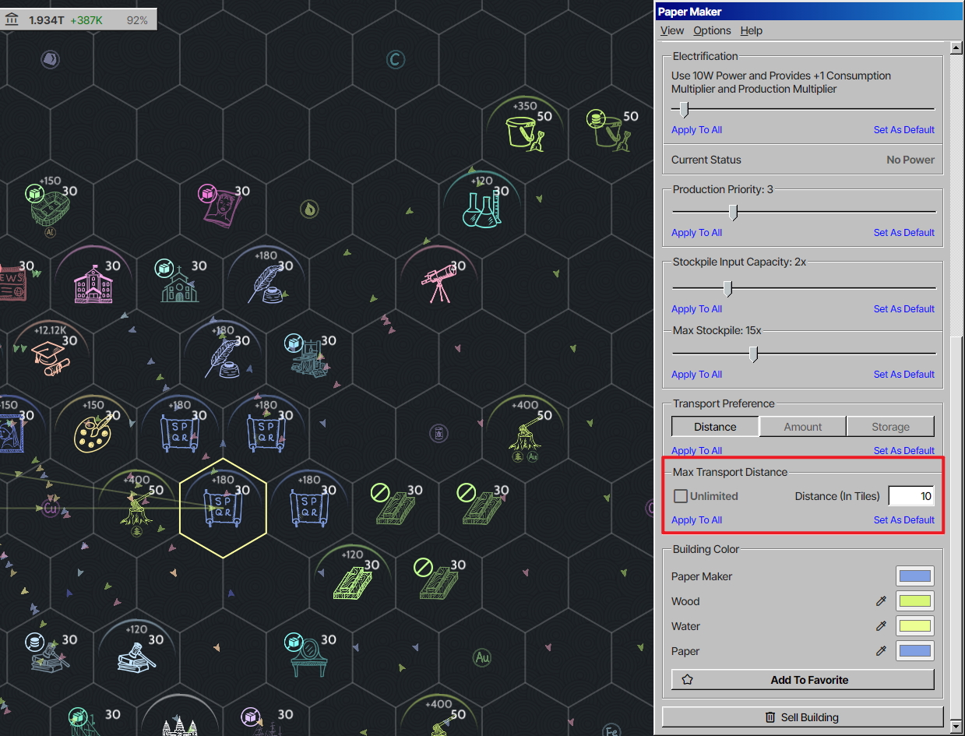
Task: Select the logging camp beside the selected Paper Maker
Action: 136,510
